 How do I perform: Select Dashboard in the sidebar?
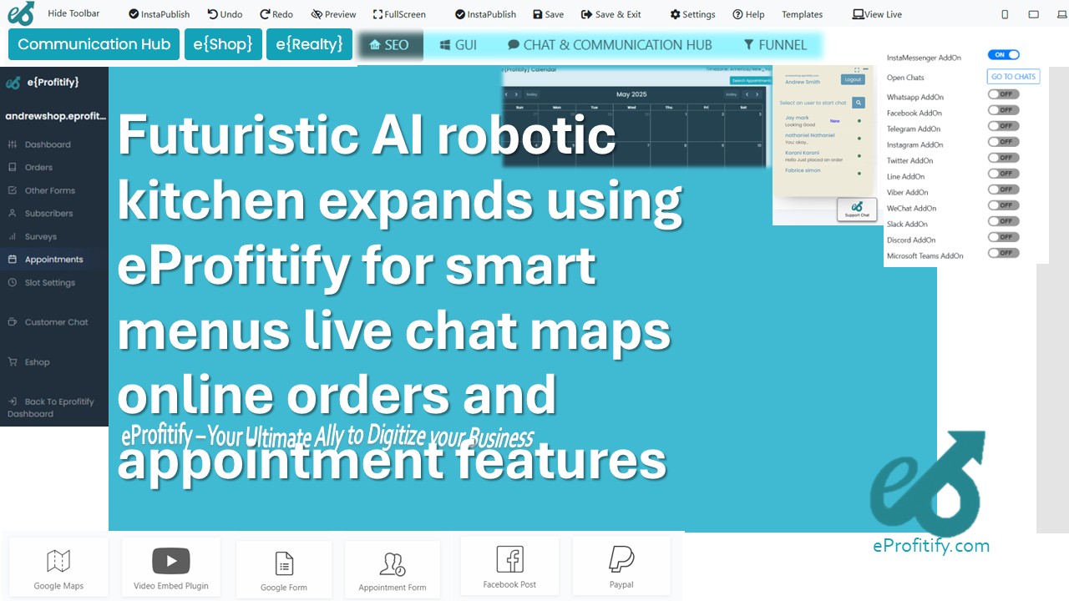tap(49, 144)
